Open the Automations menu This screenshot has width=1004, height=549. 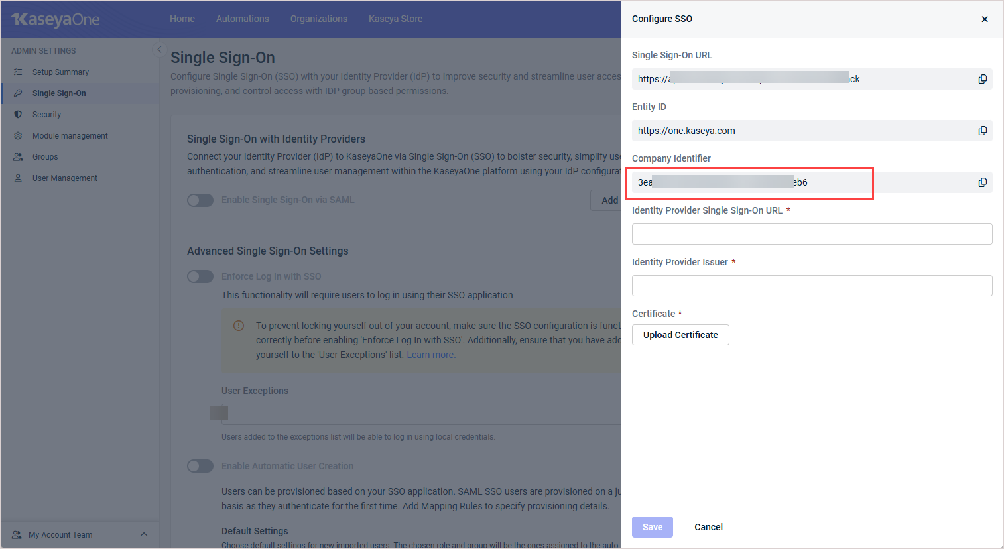point(242,19)
